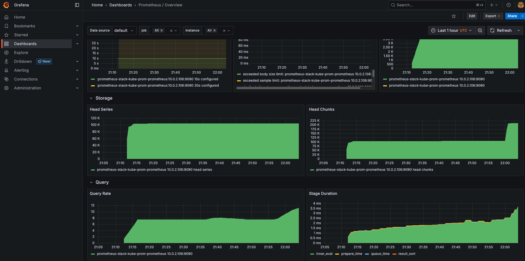Collapse the Storage row
Screen dimensions: 525x261
[x=91, y=98]
